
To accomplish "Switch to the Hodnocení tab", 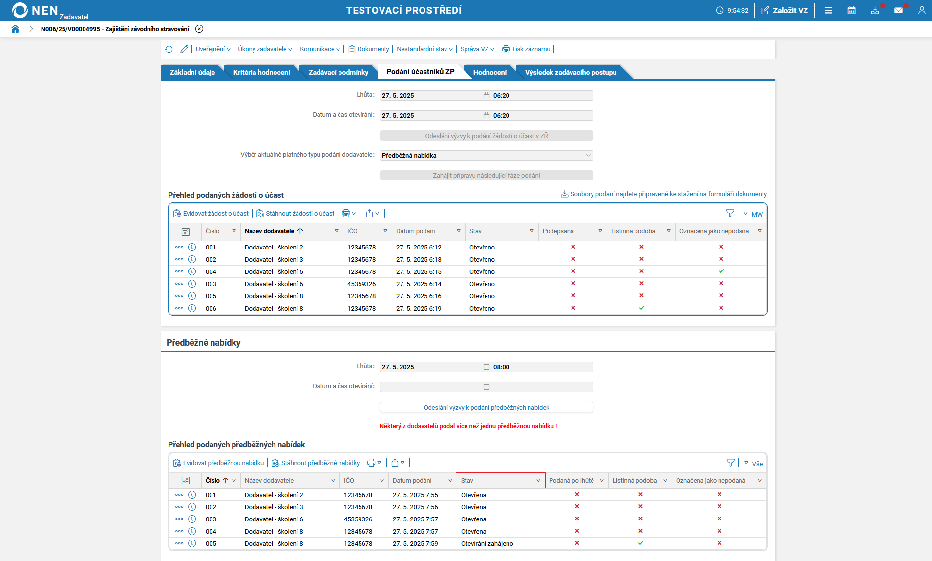I will 489,72.
